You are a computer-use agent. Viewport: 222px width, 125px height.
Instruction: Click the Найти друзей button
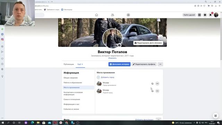coord(189,15)
